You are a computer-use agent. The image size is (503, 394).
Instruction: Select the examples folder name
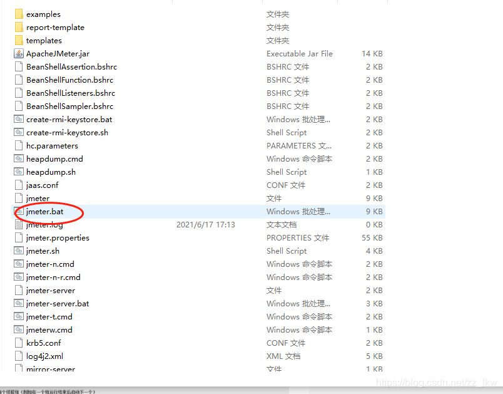pos(43,14)
